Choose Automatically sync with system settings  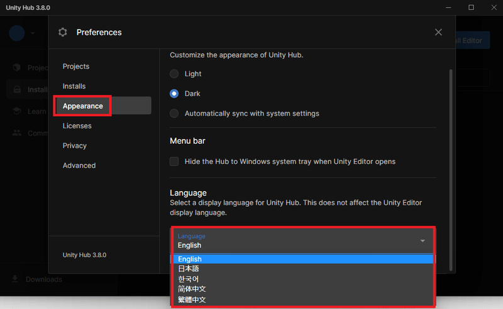pyautogui.click(x=174, y=114)
